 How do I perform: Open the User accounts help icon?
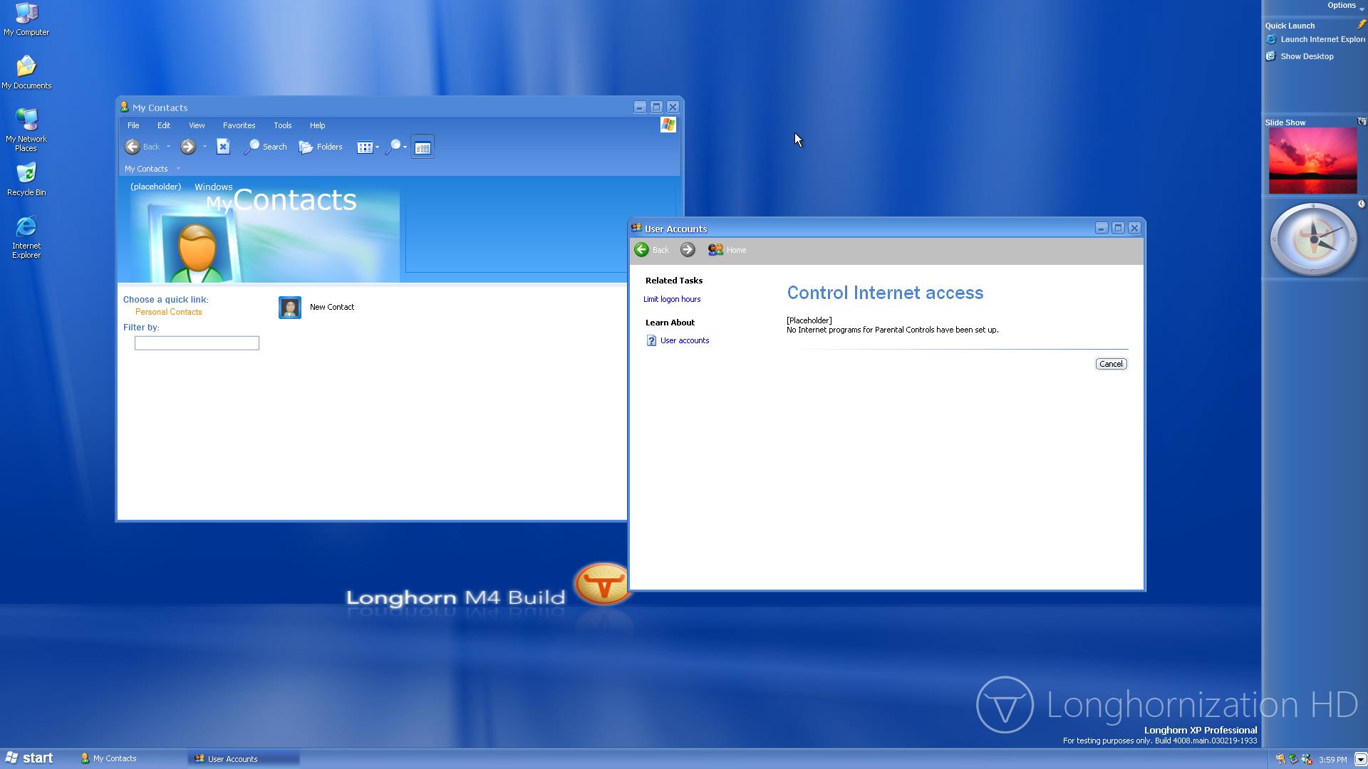tap(651, 340)
